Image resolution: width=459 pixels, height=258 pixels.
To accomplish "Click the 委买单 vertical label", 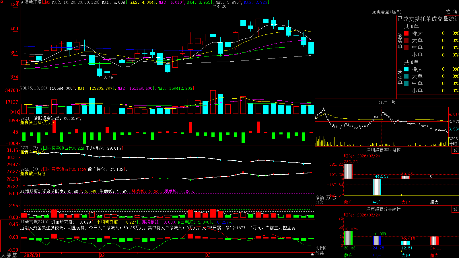I will (400, 41).
